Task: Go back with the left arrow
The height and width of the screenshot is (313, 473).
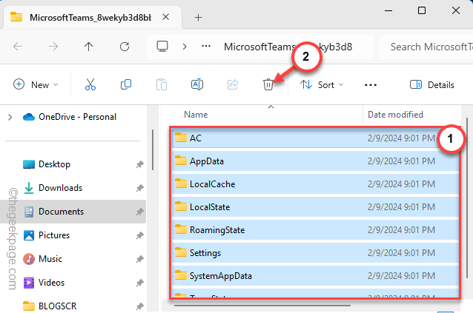Action: pyautogui.click(x=18, y=47)
